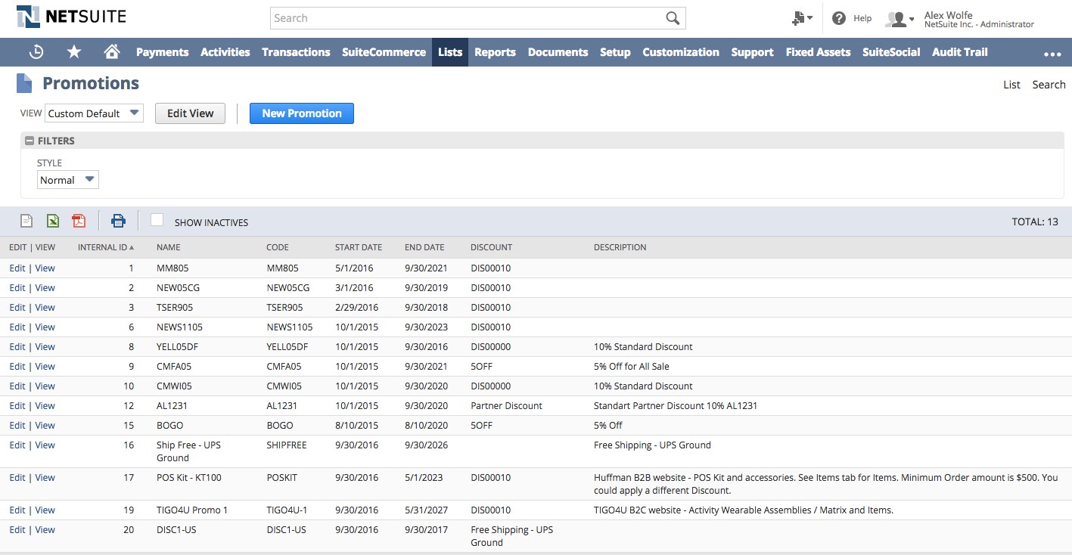Sort by Start Date column header
This screenshot has width=1072, height=555.
359,247
